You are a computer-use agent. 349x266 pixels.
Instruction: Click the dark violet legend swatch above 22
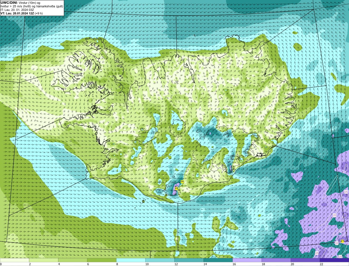pyautogui.click(x=335, y=260)
